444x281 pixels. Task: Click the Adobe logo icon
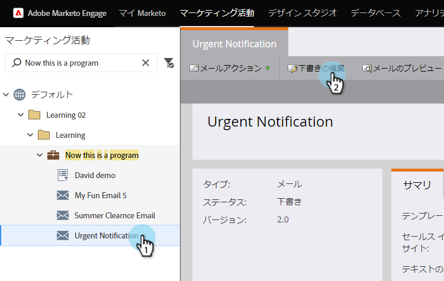[18, 13]
